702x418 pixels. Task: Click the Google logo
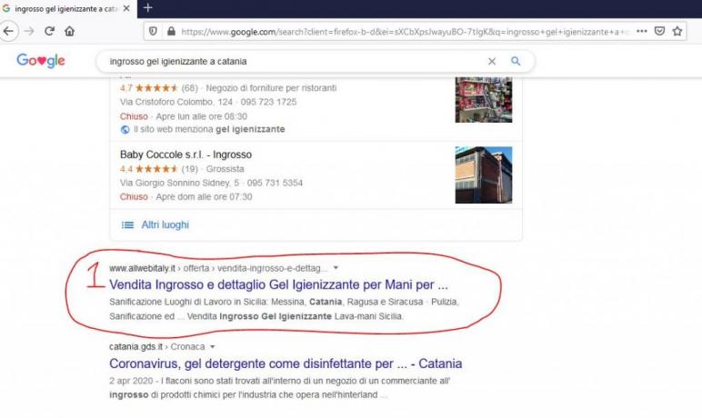coord(41,60)
